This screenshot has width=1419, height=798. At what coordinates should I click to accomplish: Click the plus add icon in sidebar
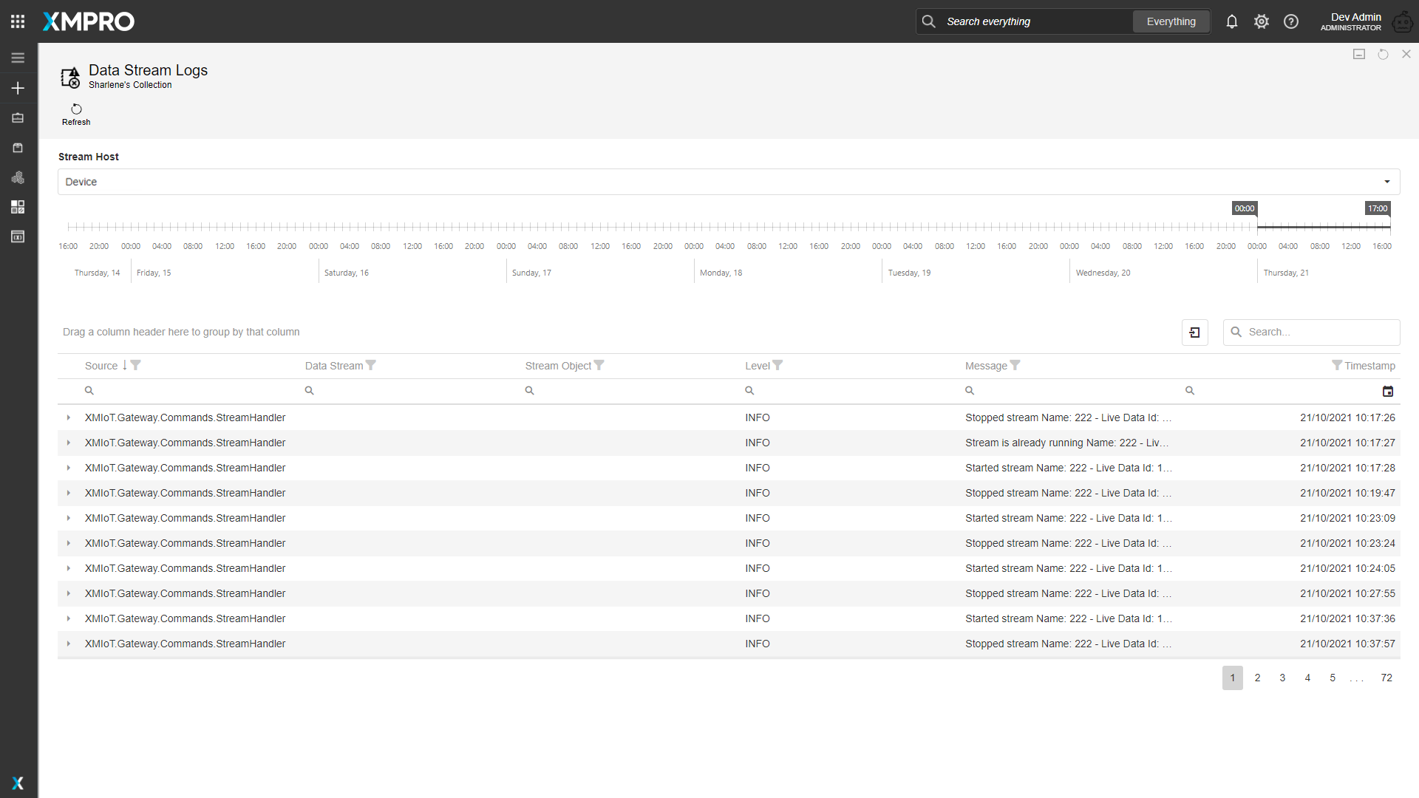coord(18,88)
